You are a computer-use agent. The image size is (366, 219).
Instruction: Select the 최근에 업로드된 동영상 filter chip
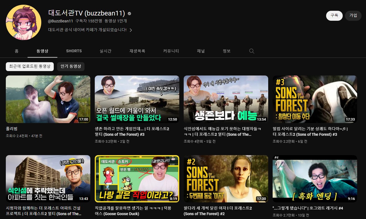coord(30,66)
